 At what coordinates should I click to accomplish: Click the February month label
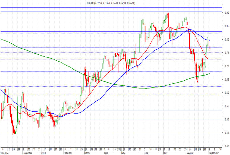(68, 153)
